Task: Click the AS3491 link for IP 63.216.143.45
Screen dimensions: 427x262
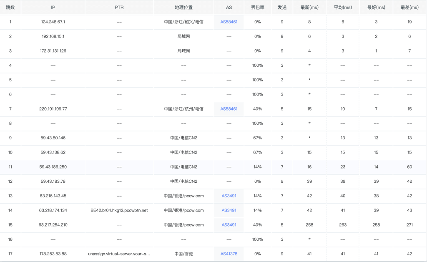Action: (x=229, y=196)
